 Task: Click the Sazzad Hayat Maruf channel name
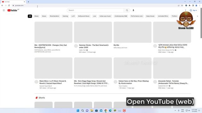(45, 86)
